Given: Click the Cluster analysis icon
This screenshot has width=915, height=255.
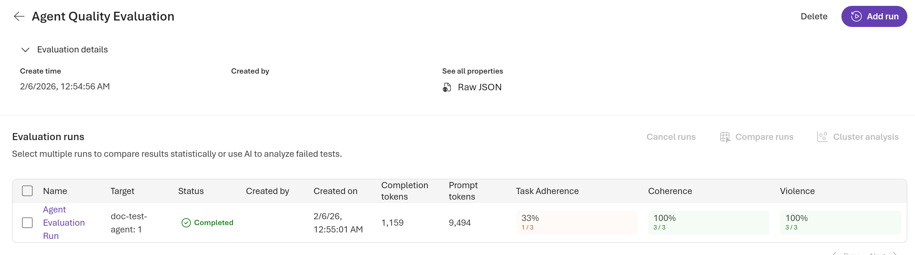Looking at the screenshot, I should 822,137.
